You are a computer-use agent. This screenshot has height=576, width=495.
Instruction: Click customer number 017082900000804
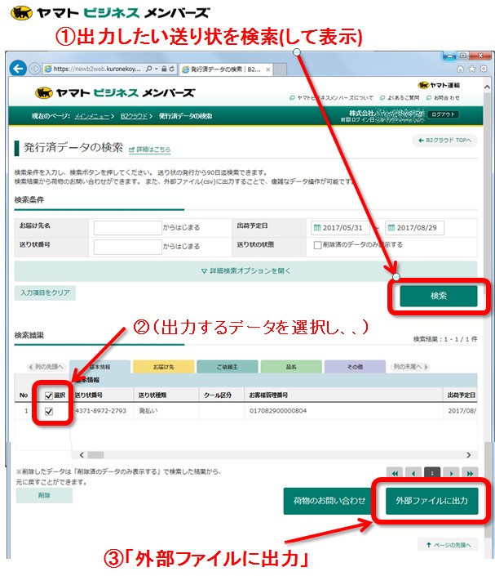tap(278, 411)
